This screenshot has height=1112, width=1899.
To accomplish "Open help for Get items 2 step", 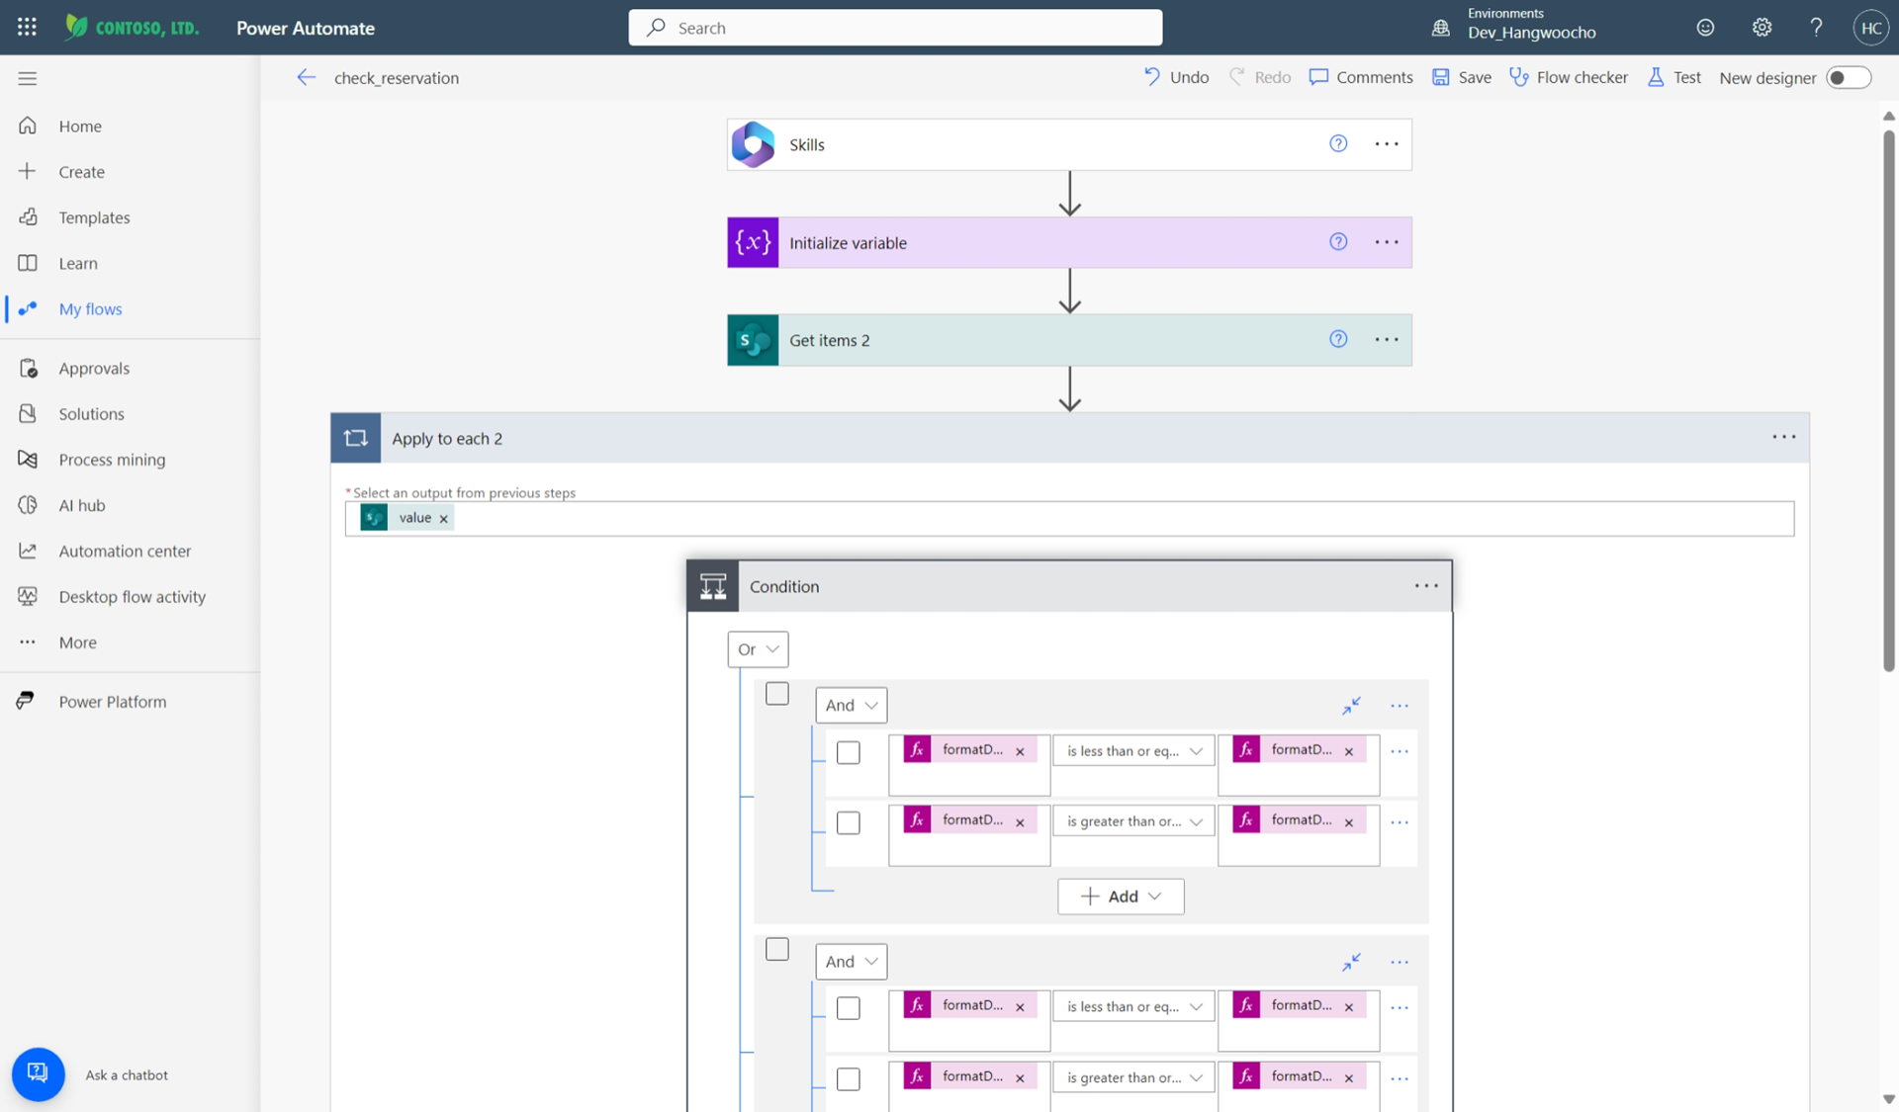I will 1338,340.
